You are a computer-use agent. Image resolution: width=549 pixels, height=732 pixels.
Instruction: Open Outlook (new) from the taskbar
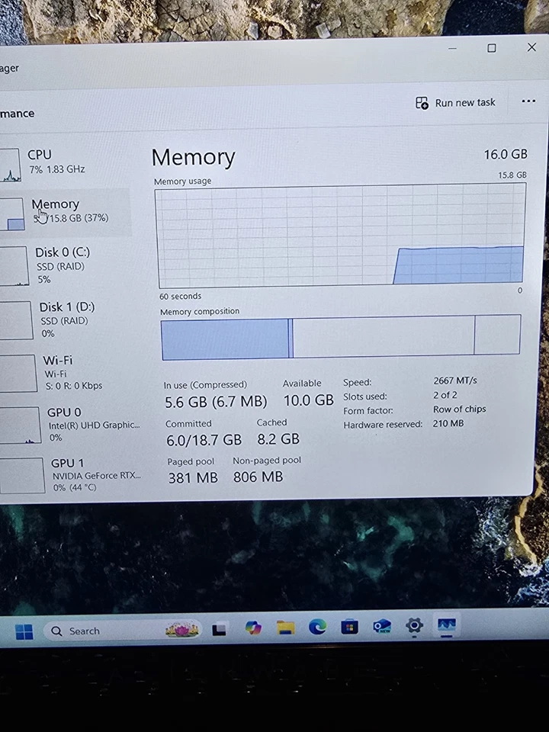[x=382, y=626]
